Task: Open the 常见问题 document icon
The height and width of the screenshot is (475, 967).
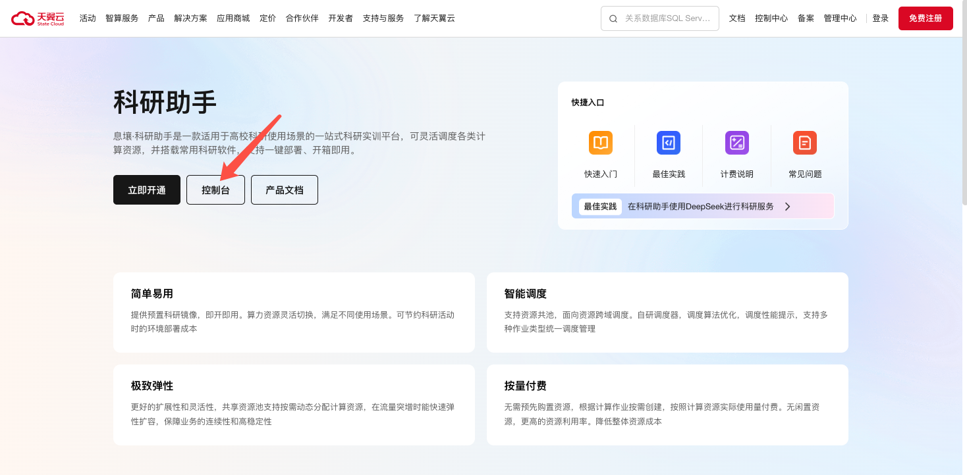Action: [804, 143]
